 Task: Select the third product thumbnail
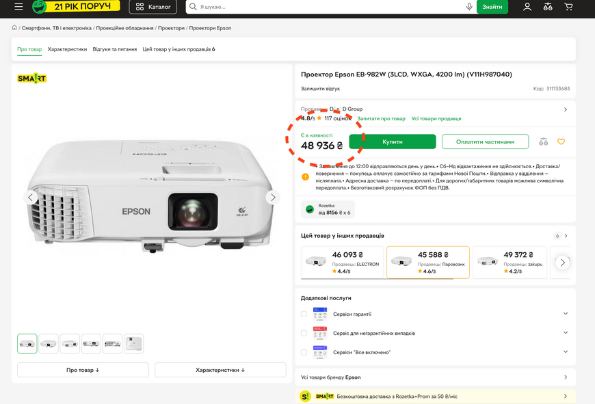70,344
